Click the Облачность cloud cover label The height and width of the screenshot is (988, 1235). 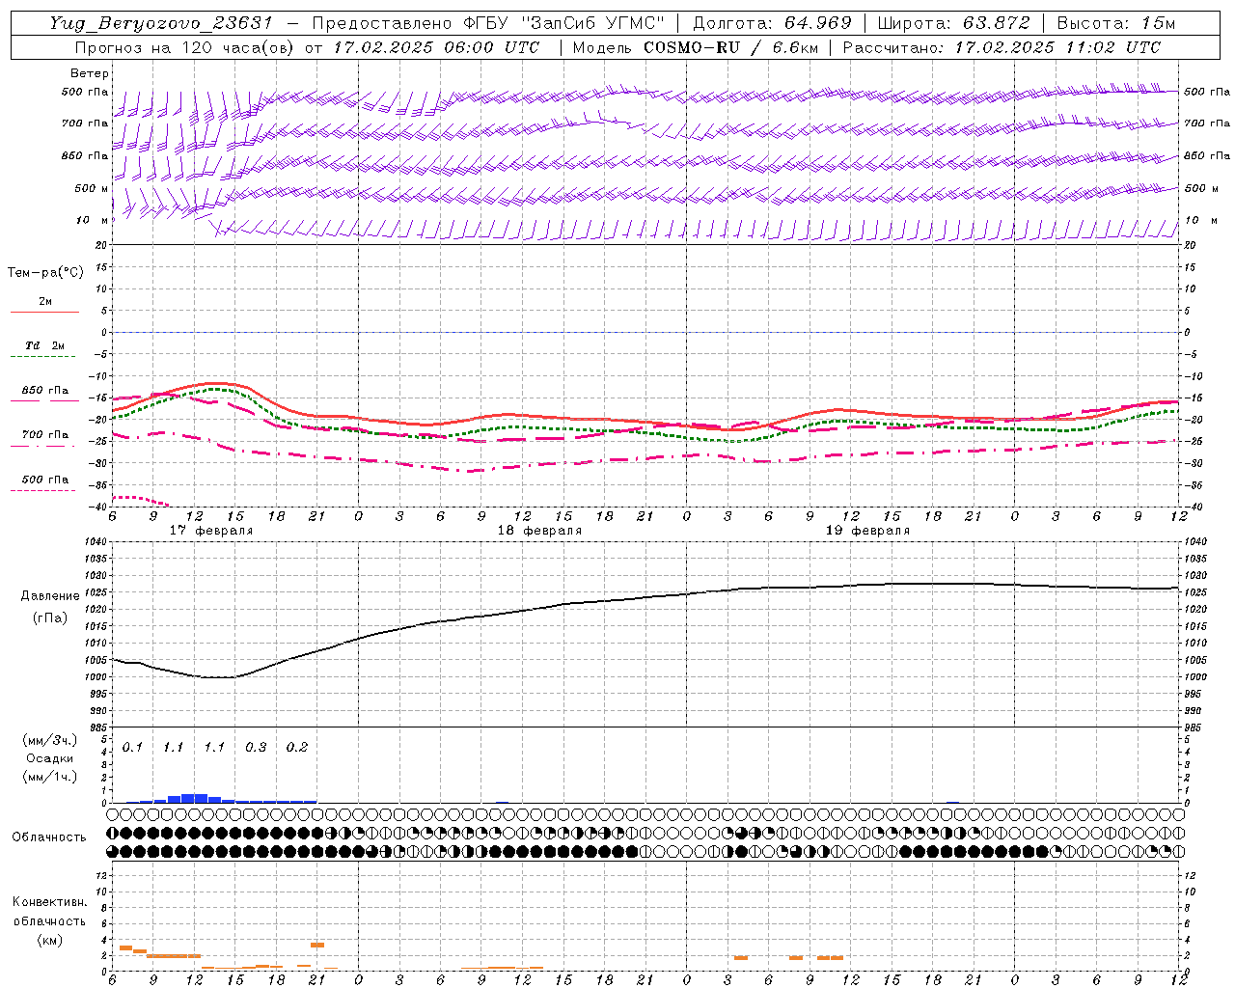click(x=49, y=837)
